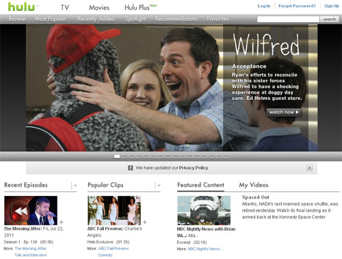Go to Recently Added
This screenshot has height=259, width=342.
coord(96,19)
